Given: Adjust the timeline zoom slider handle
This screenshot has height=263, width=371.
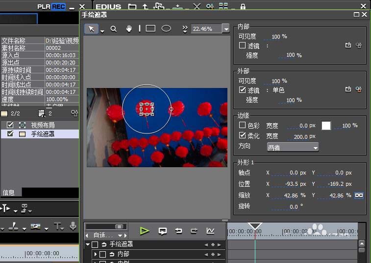Looking at the screenshot, I should (119, 227).
